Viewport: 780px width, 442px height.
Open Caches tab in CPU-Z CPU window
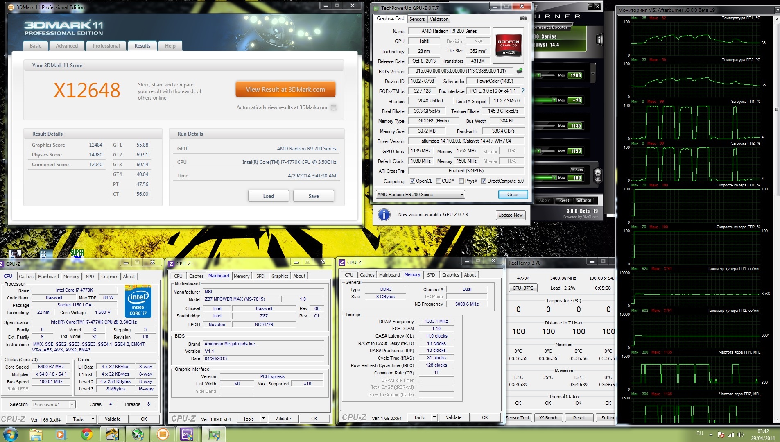[x=26, y=277]
